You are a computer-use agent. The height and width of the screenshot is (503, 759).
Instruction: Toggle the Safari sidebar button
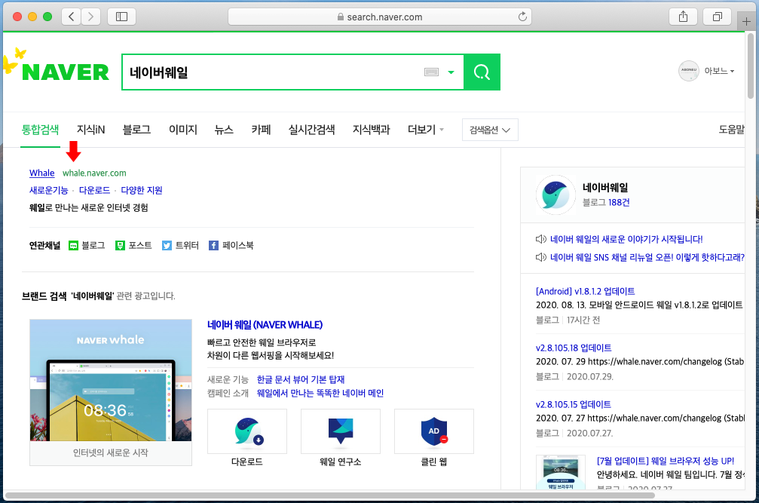[x=121, y=17]
